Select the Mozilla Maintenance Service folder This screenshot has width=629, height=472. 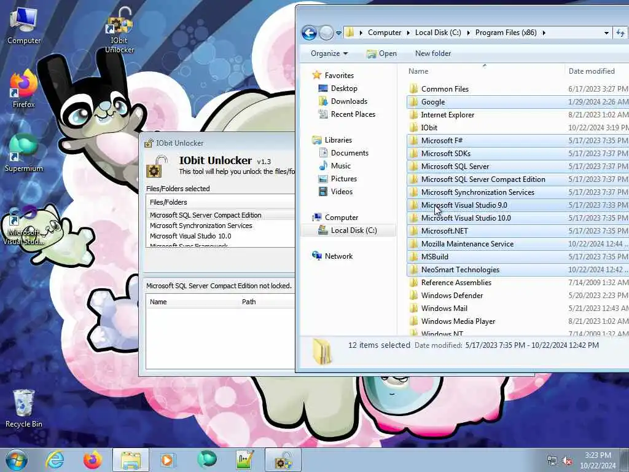517,243
